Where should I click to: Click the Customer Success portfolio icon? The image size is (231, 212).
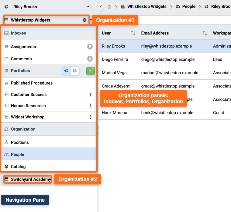click(6, 94)
